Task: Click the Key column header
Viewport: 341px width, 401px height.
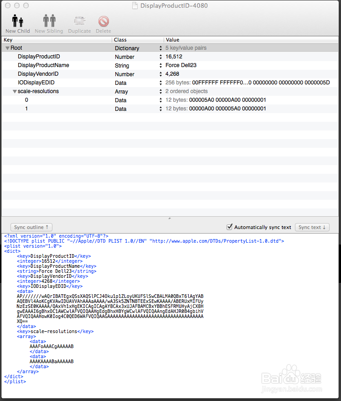Action: 57,40
